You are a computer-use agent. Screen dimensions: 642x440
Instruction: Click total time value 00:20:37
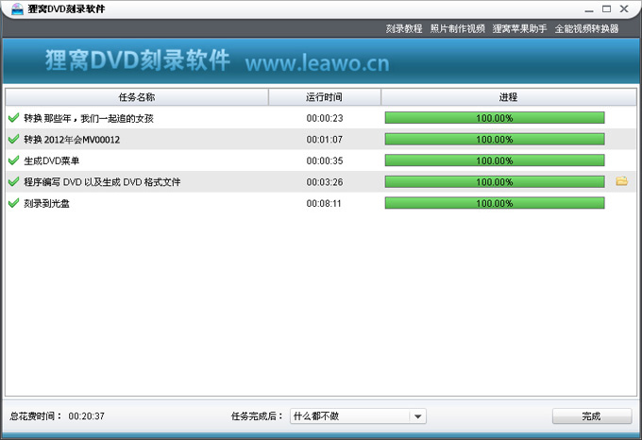(87, 416)
